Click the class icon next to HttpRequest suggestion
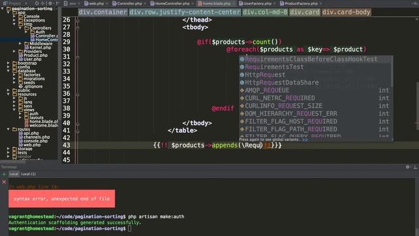Screen dimensions: 419x236 (242, 75)
